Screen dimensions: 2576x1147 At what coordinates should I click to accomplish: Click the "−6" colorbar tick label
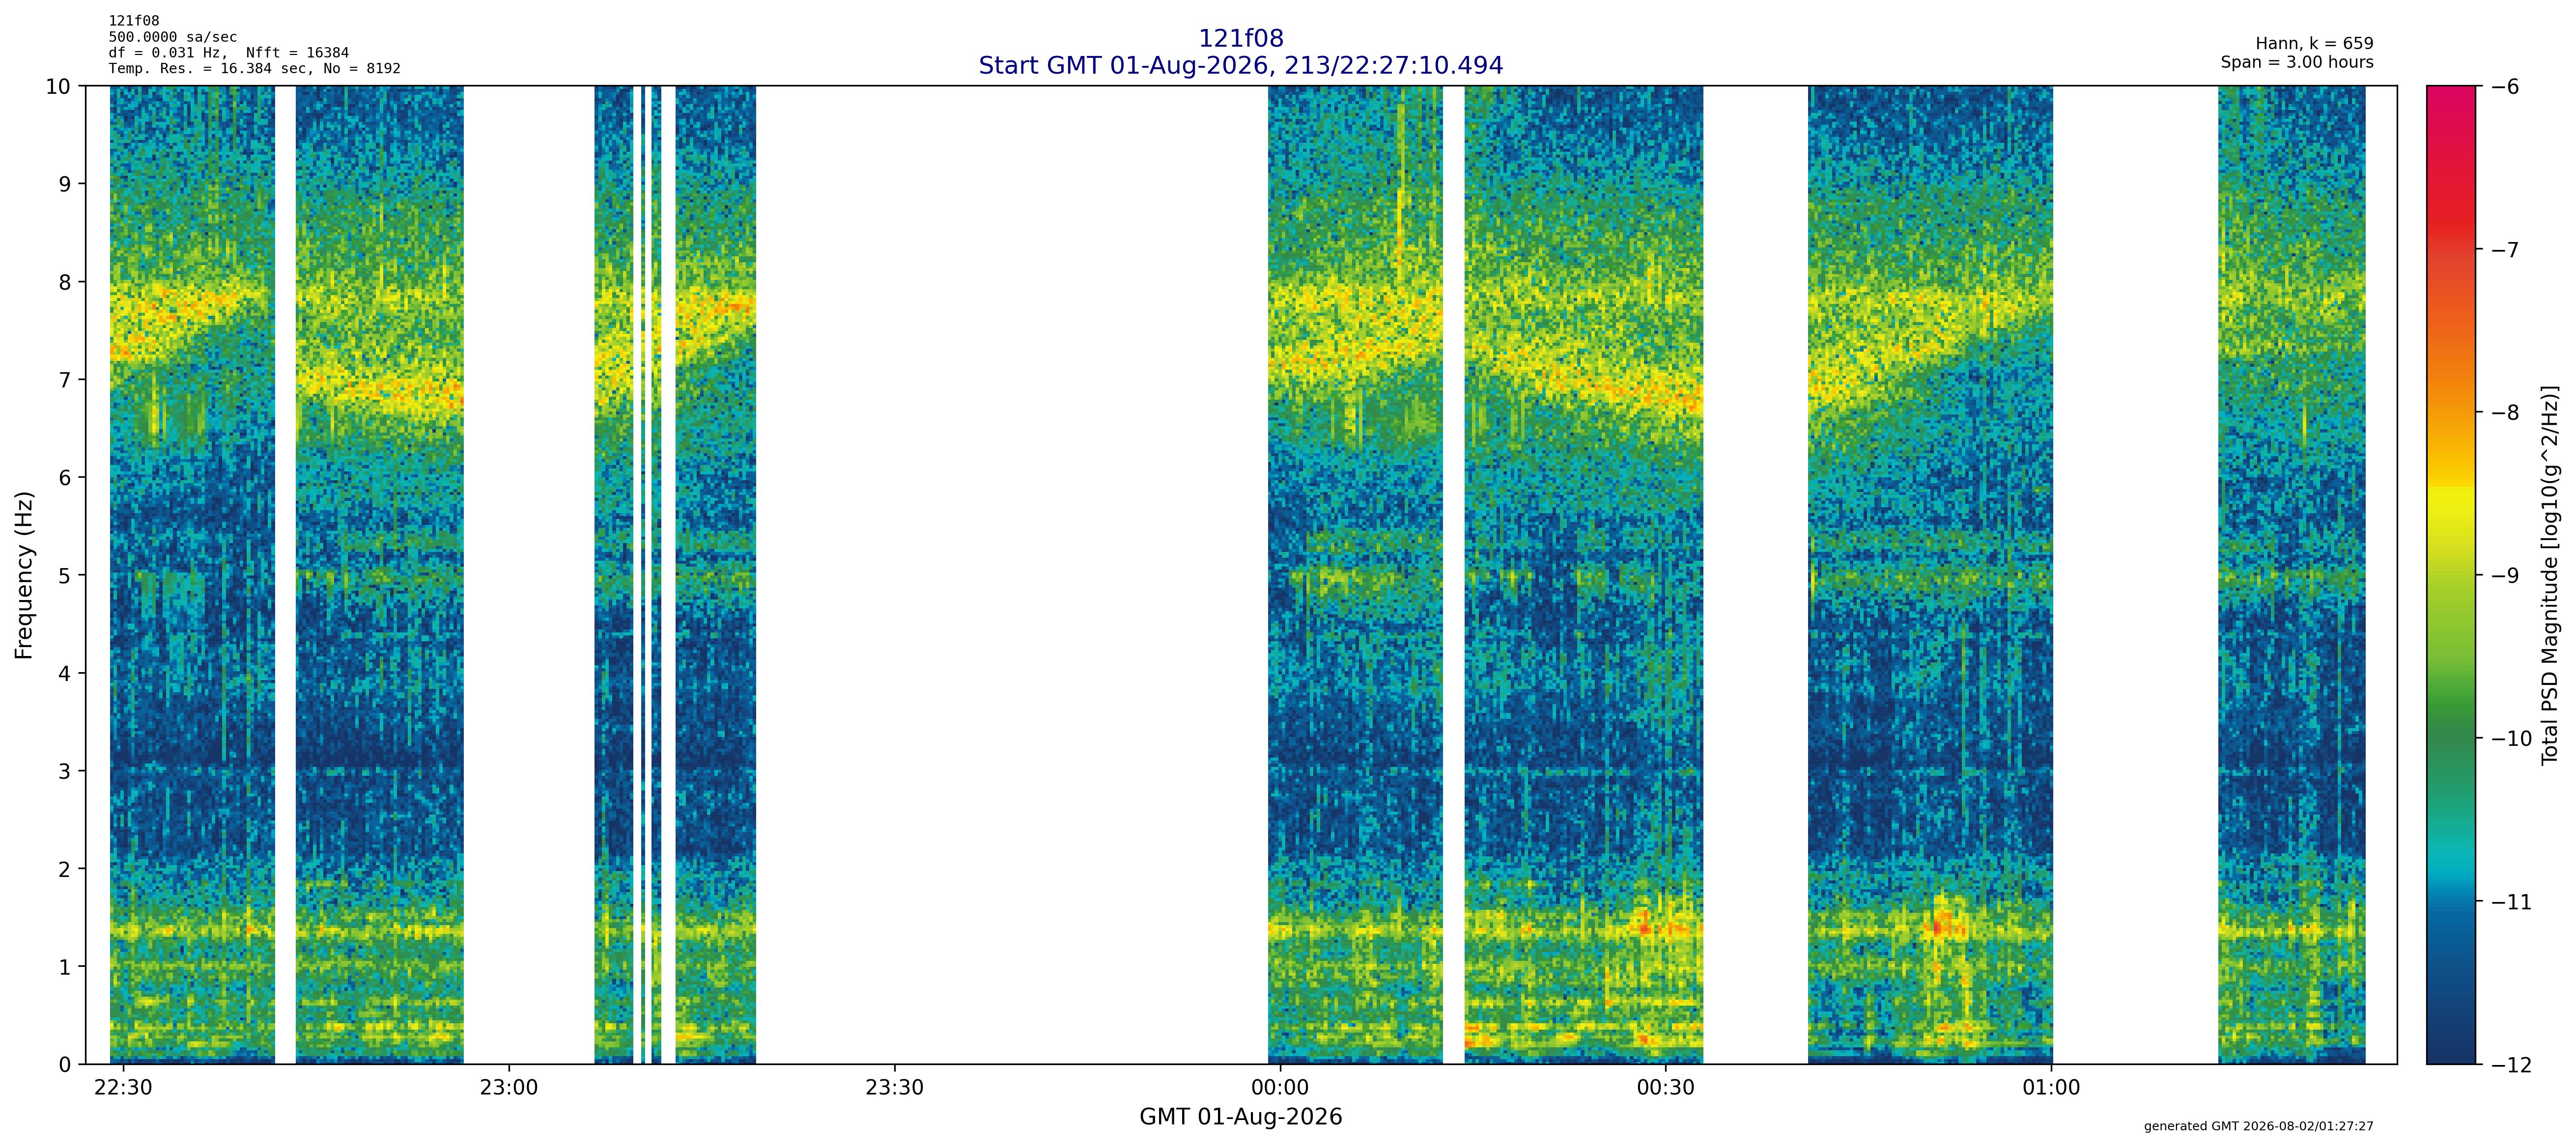(2505, 86)
